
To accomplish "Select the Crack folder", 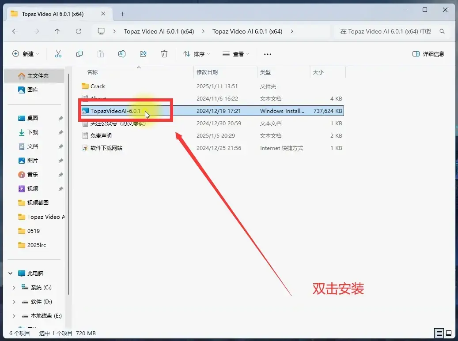I will (x=98, y=86).
